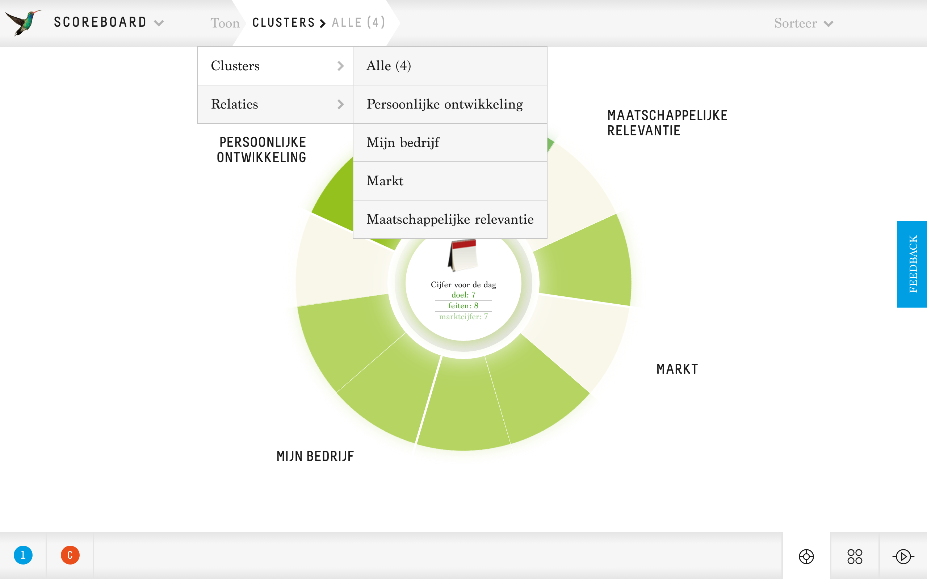Click the 'feiten: 8' value
Viewport: 927px width, 579px height.
pyautogui.click(x=463, y=305)
